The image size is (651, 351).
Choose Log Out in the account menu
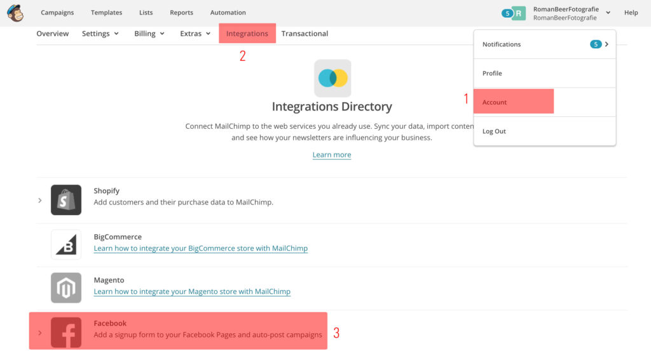(x=544, y=131)
